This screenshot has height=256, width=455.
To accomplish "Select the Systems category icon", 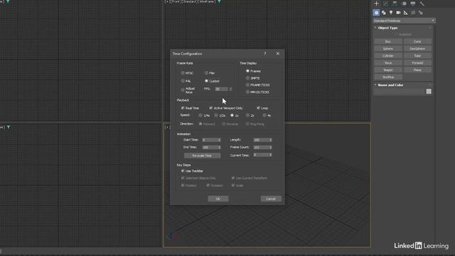I will point(421,13).
